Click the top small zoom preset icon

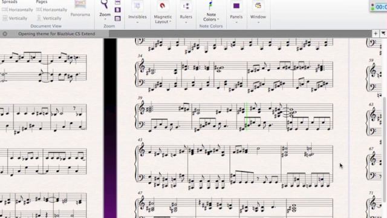[118, 2]
